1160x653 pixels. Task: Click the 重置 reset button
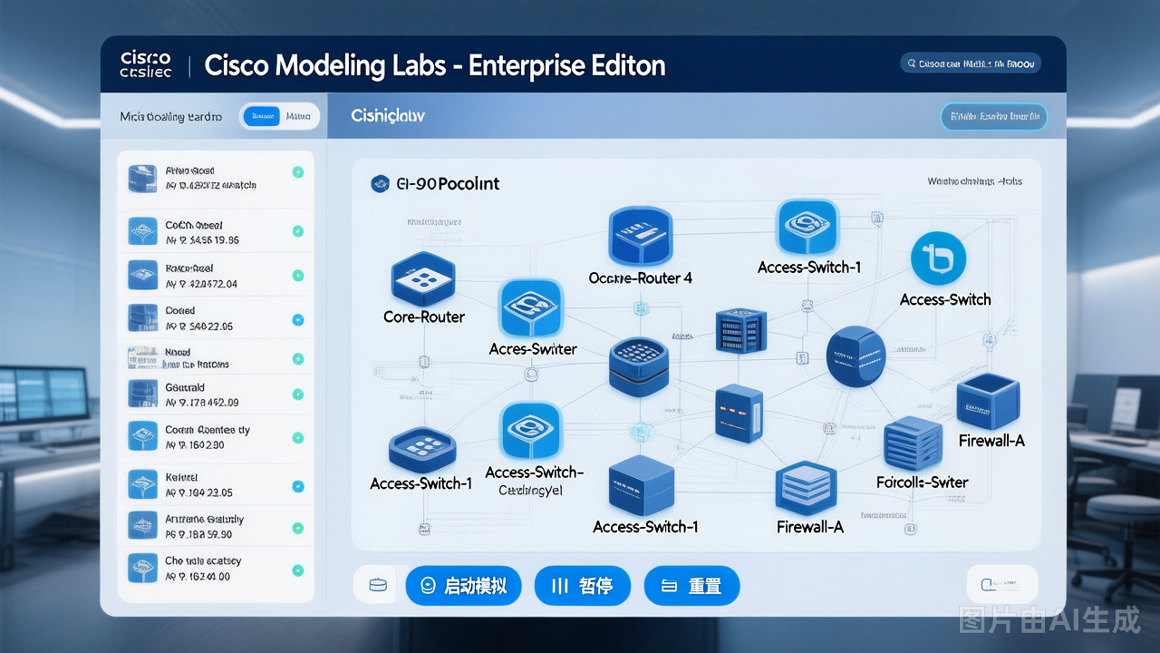click(691, 586)
